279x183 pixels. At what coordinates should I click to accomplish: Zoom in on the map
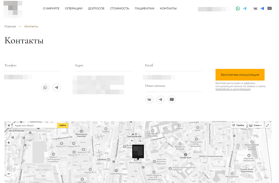pos(8,143)
